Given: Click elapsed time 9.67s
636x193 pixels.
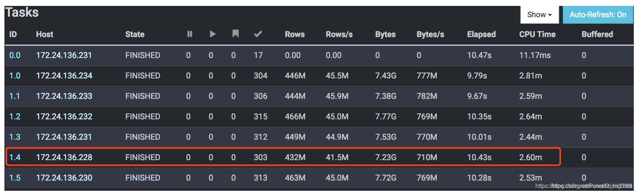Looking at the screenshot, I should click(x=477, y=96).
